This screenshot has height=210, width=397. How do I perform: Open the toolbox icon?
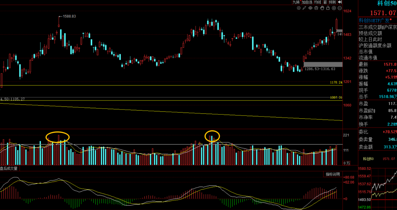click(x=316, y=8)
